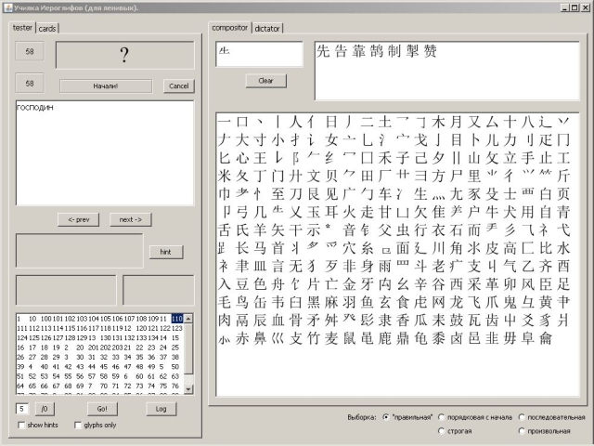
Task: Choose the 马 radical in the grid
Action: (260, 248)
